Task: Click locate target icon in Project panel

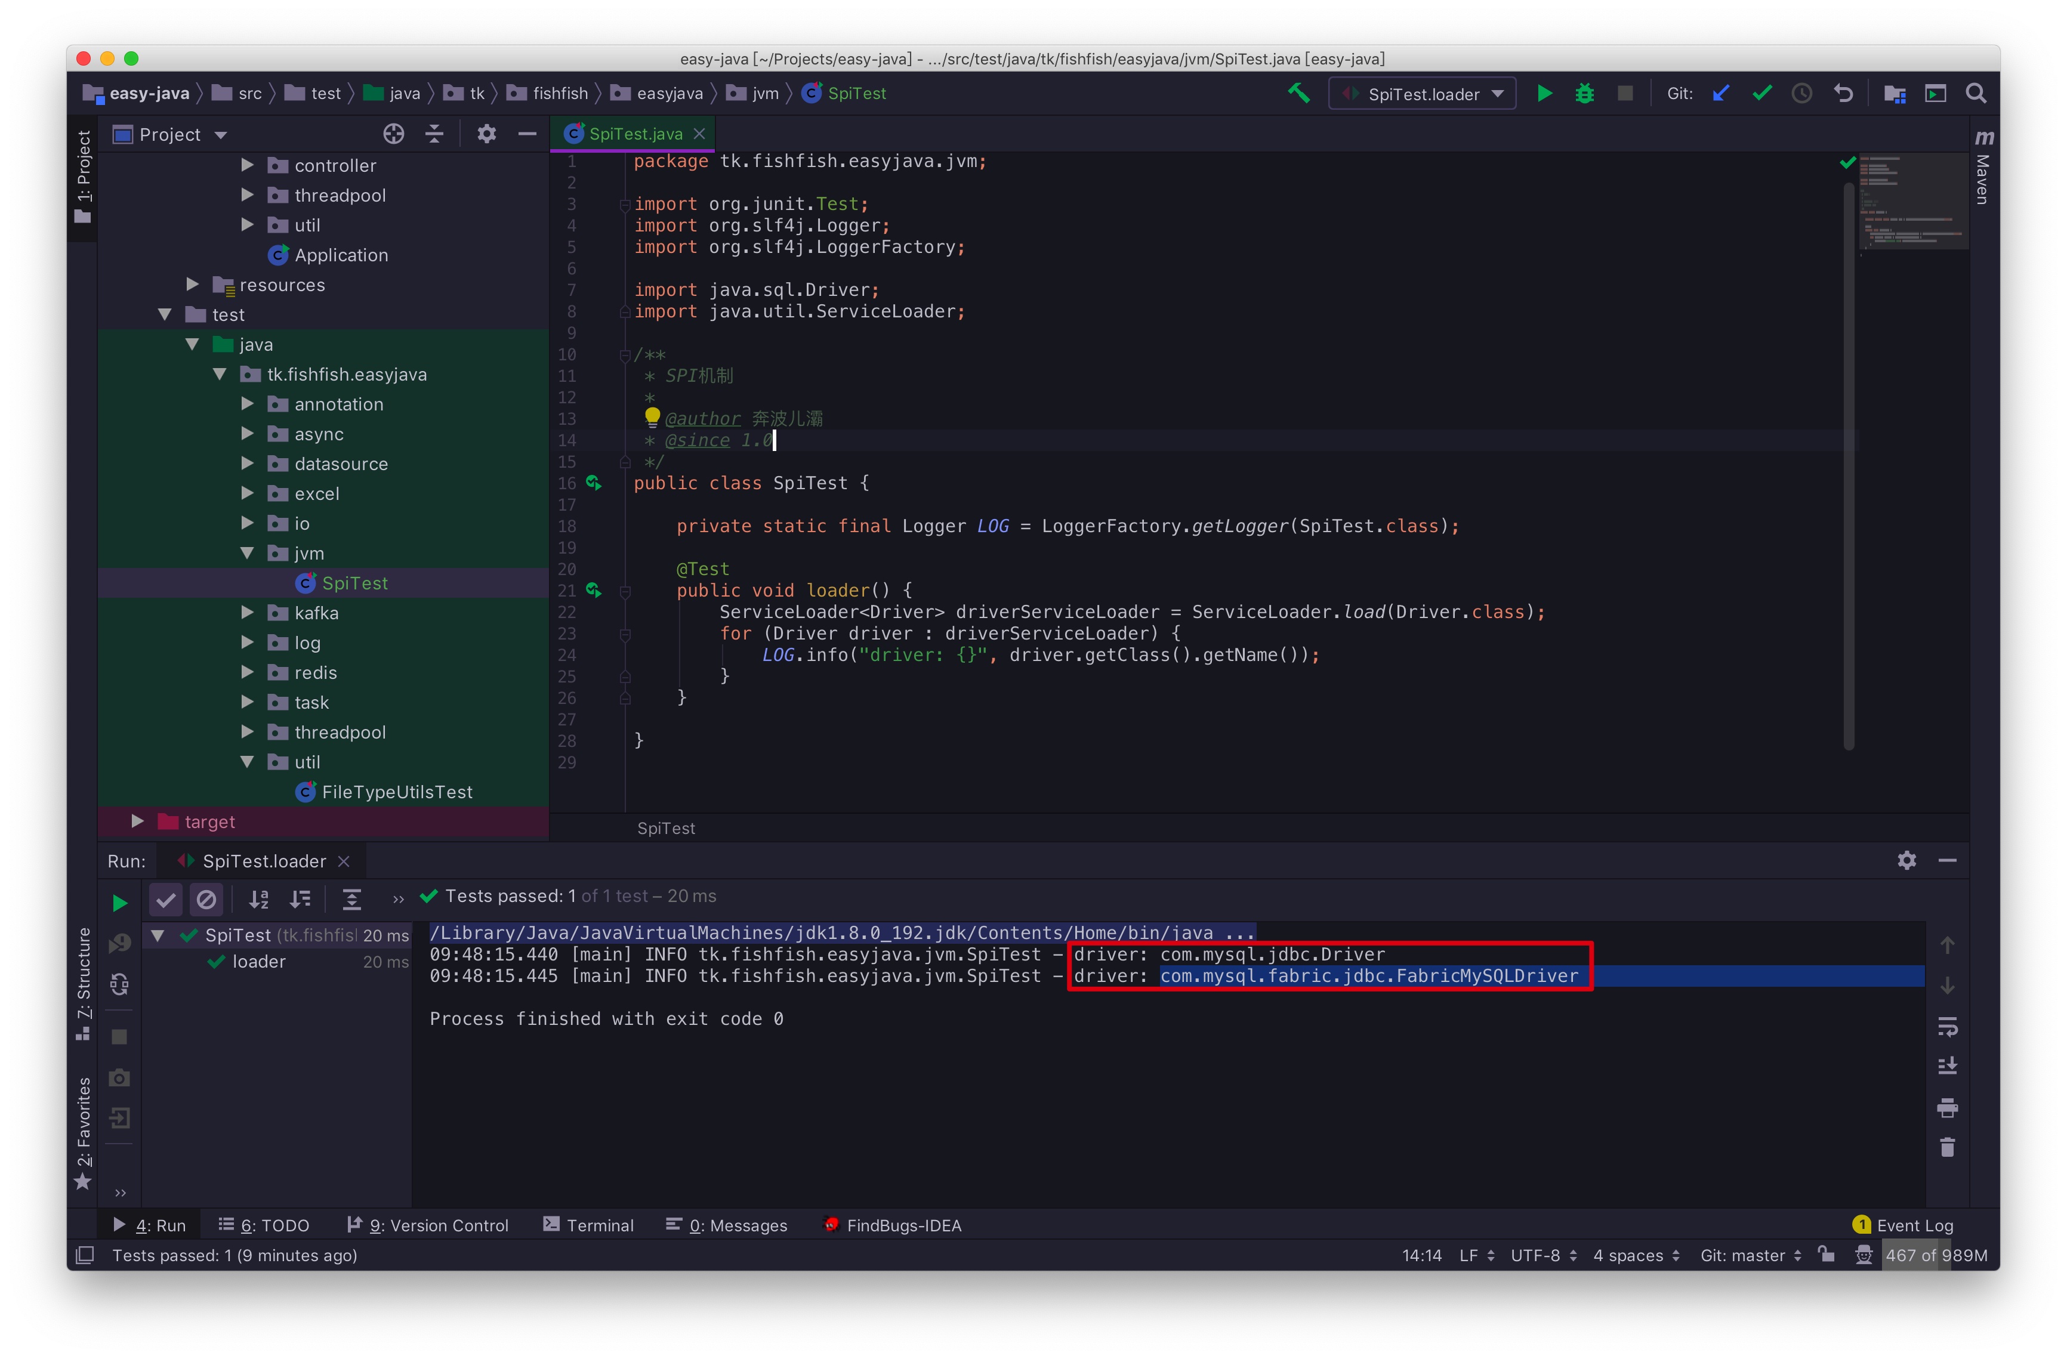Action: (x=393, y=134)
